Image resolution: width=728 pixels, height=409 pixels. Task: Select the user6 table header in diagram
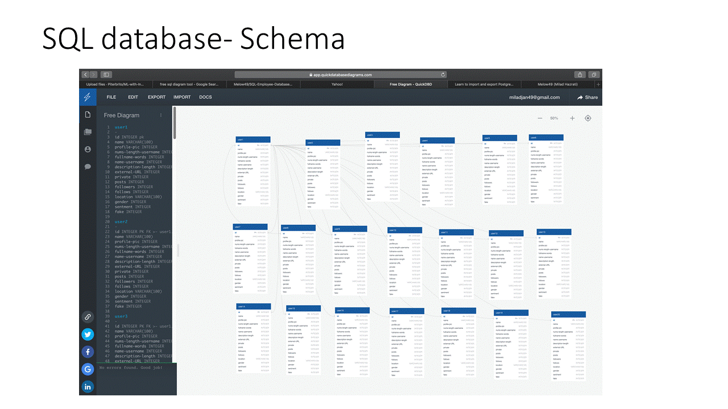[546, 137]
